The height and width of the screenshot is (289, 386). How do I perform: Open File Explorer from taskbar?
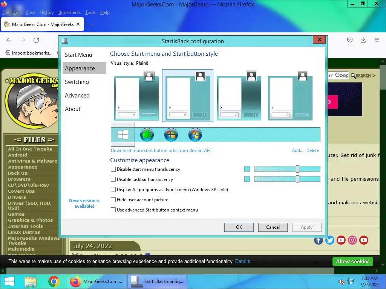click(31, 281)
